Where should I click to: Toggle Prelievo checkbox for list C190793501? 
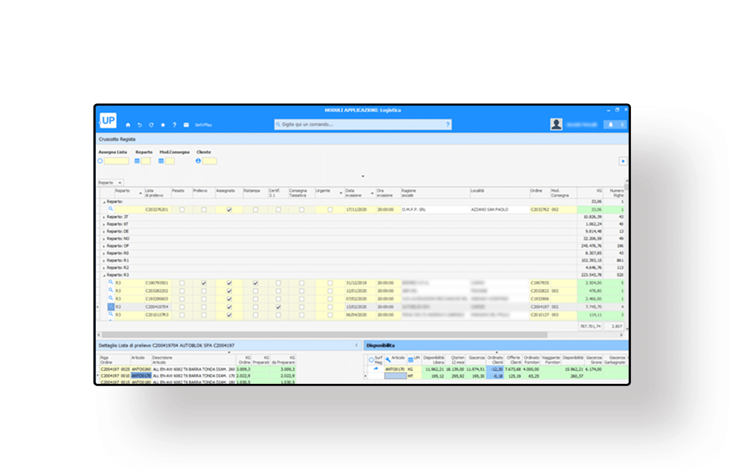[204, 283]
